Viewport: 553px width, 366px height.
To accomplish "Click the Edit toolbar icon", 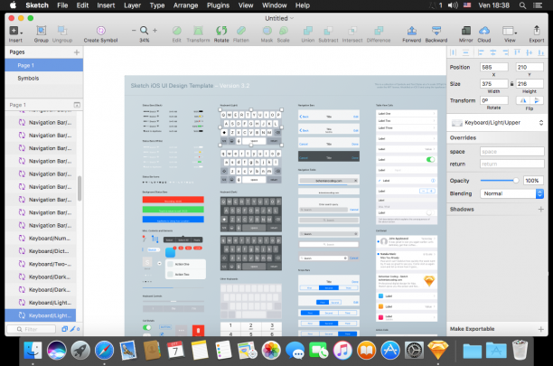I will click(x=177, y=31).
